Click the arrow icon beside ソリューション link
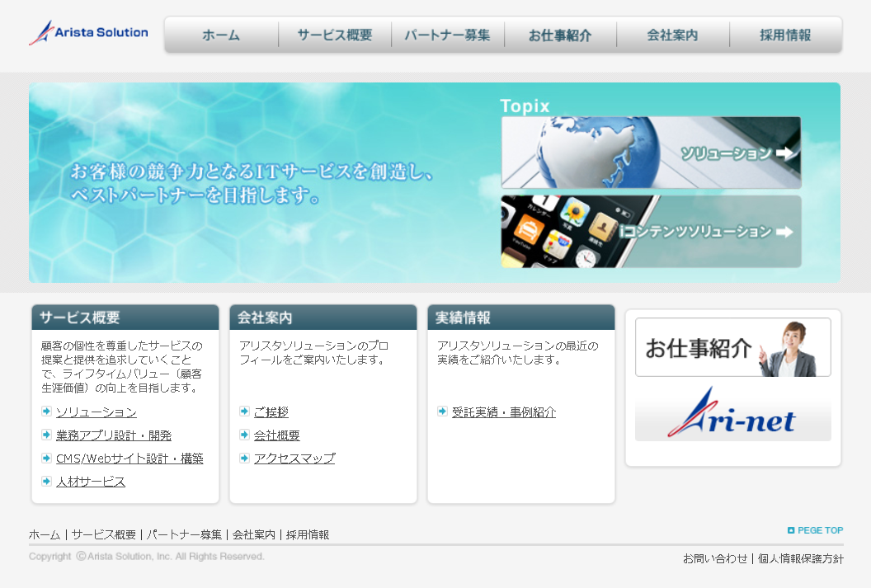Image resolution: width=871 pixels, height=588 pixels. pos(46,412)
